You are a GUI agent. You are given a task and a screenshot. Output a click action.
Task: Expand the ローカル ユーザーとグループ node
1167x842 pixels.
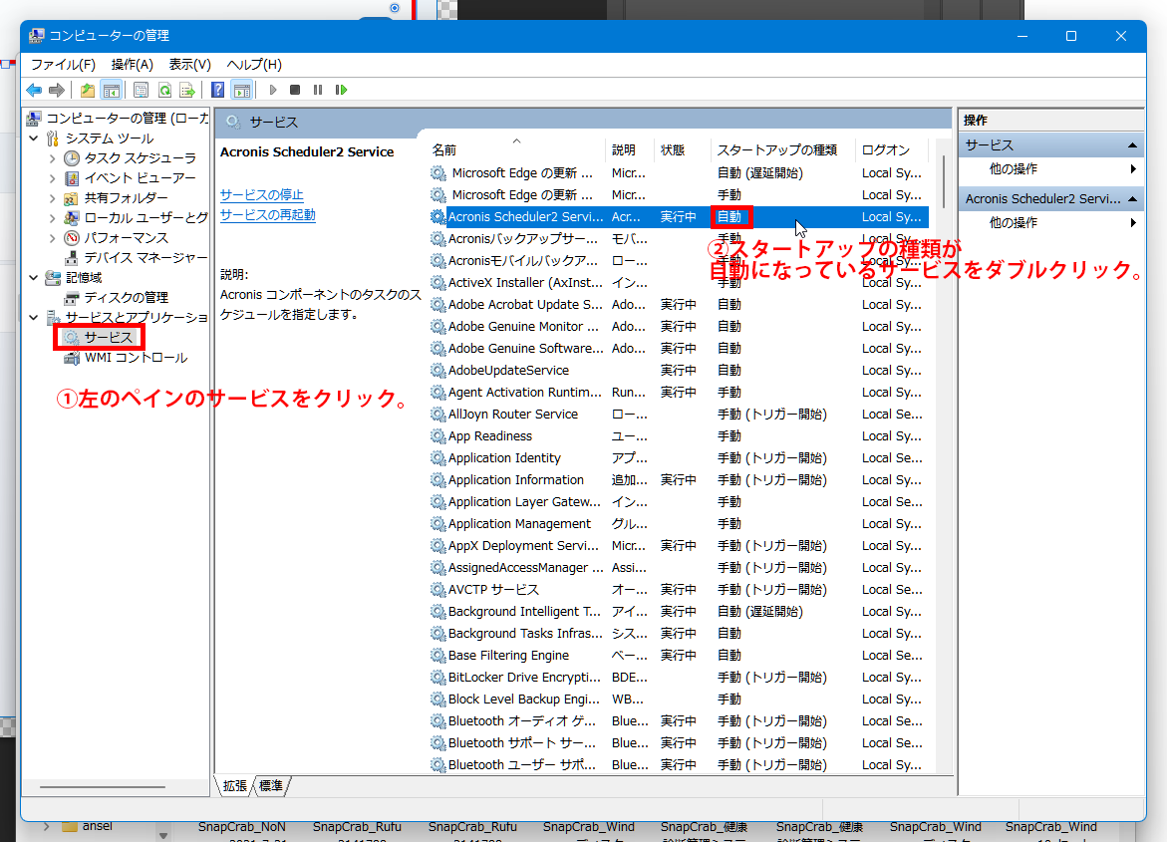tap(52, 218)
